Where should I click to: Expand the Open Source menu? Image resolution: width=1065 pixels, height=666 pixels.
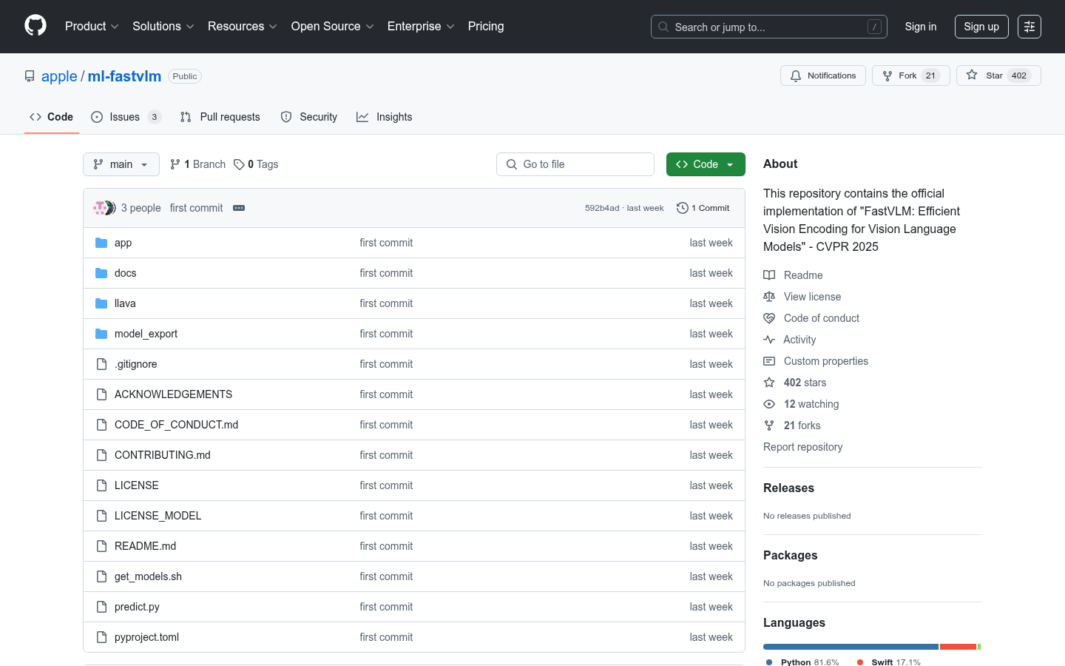[332, 27]
